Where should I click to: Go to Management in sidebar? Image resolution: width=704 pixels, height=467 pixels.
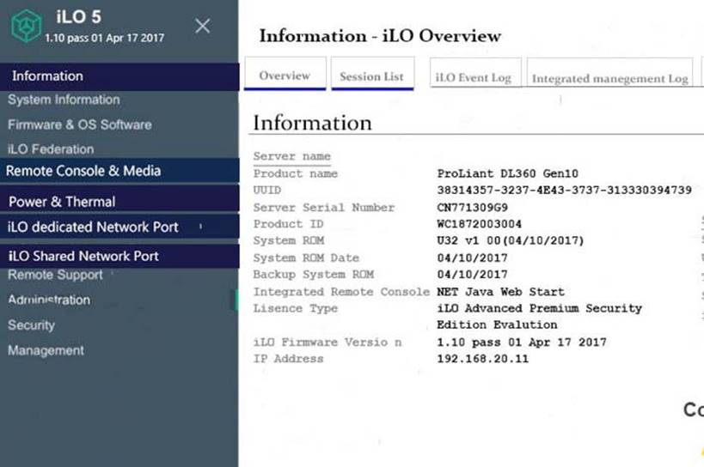tap(46, 350)
